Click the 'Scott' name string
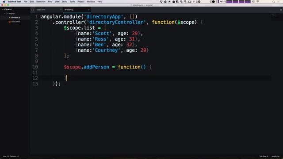 point(102,34)
